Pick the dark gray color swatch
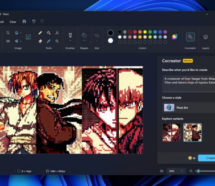 [125, 32]
